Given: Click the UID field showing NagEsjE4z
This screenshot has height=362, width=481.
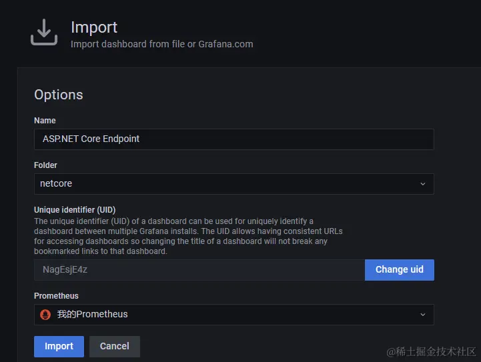Looking at the screenshot, I should pos(199,270).
